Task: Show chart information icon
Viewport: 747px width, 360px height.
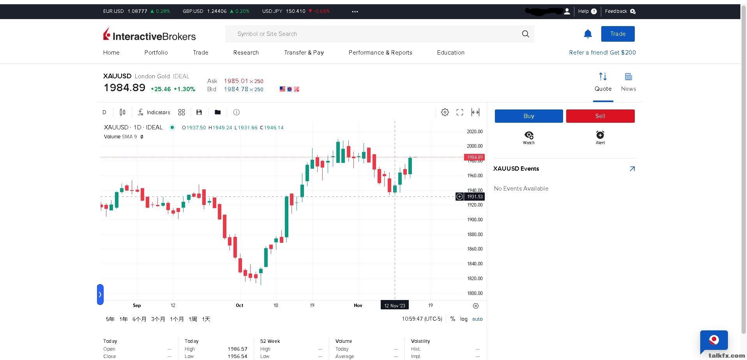Action: pos(237,112)
